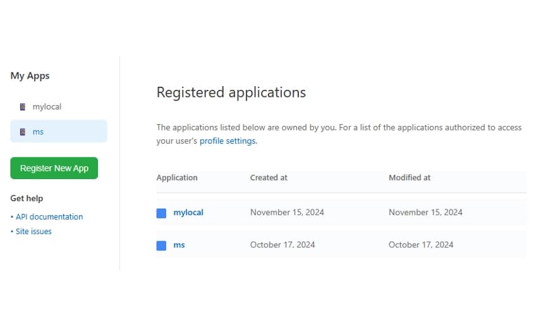Image resolution: width=546 pixels, height=324 pixels.
Task: Open the API documentation link
Action: click(x=49, y=216)
